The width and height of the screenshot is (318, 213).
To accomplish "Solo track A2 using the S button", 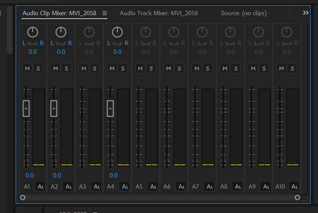I will tap(66, 69).
